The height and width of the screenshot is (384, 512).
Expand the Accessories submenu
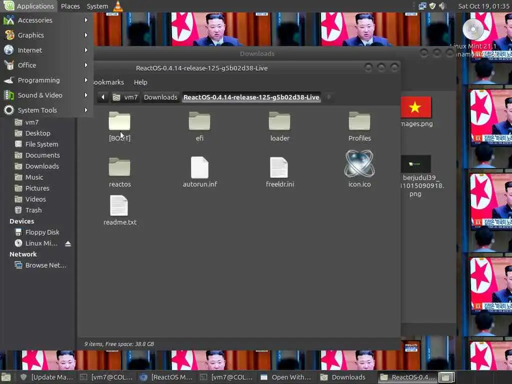pyautogui.click(x=46, y=20)
